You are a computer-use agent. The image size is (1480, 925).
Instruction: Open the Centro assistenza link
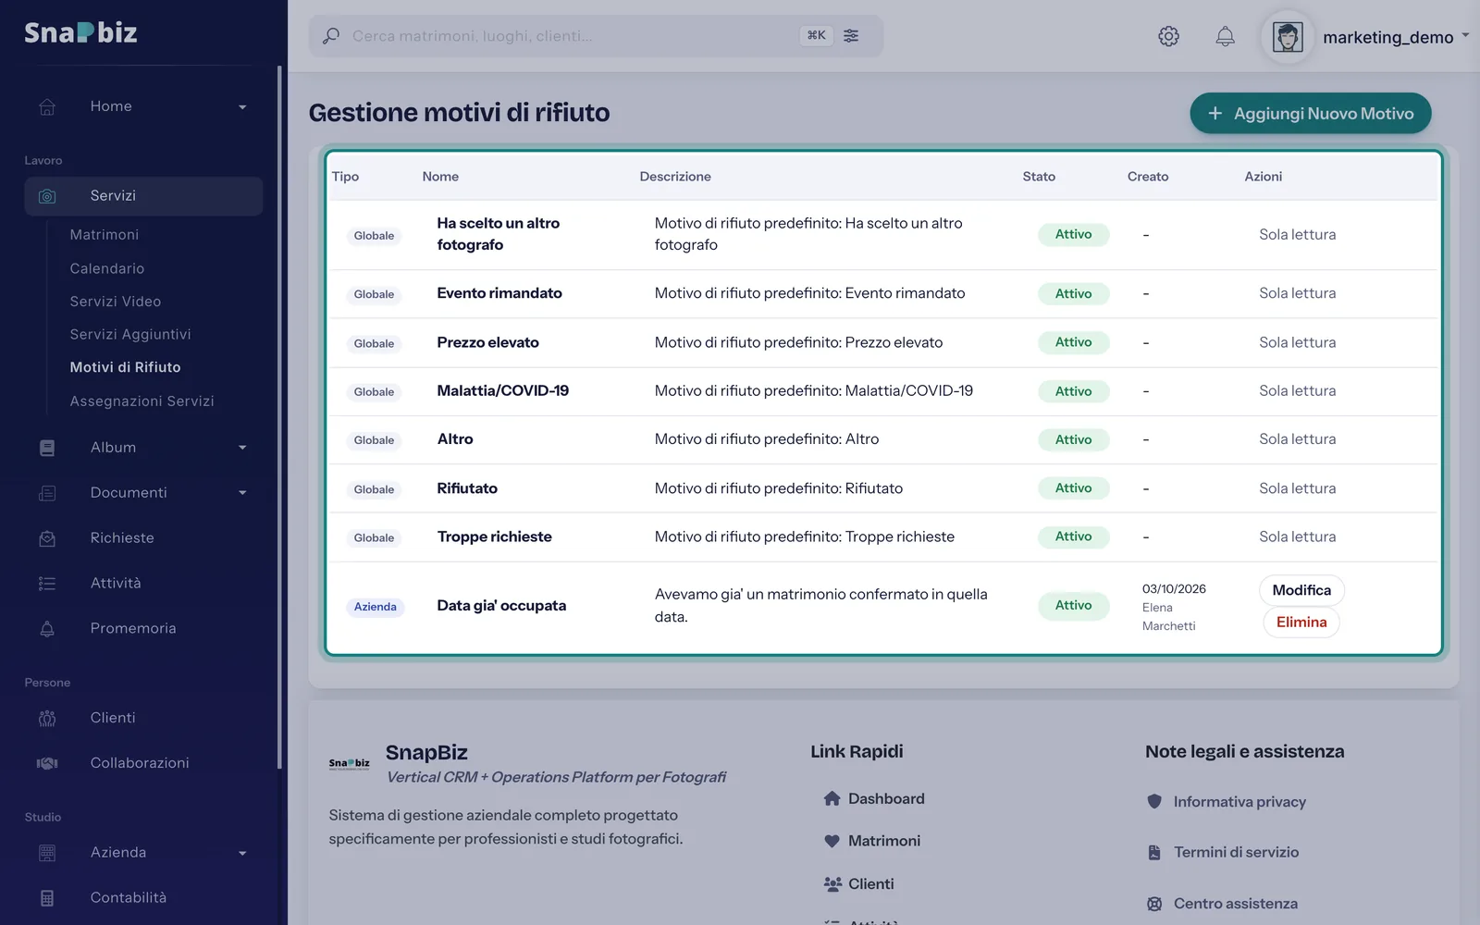[1222, 904]
